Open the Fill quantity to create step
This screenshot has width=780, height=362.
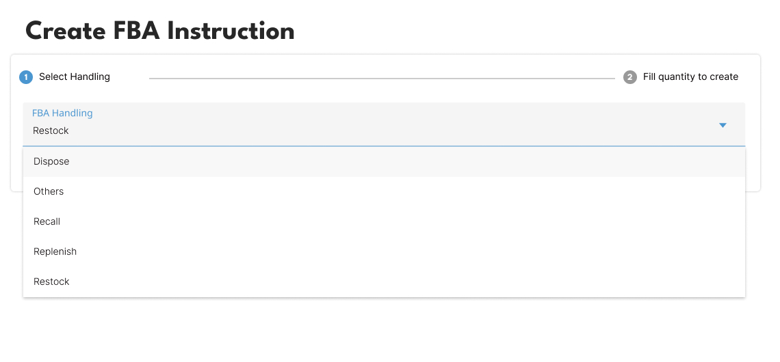[690, 77]
